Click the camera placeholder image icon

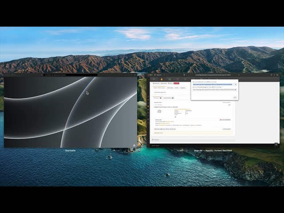[x=159, y=111]
